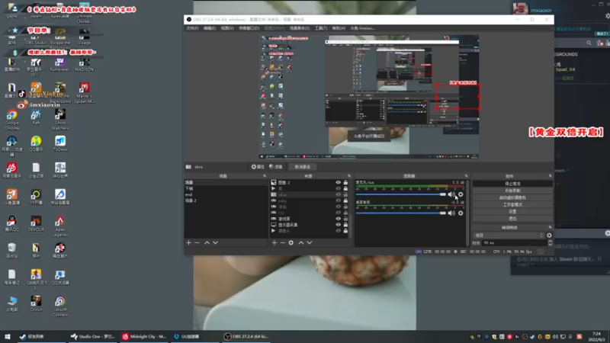This screenshot has height=343, width=610.
Task: Launch Marvel's Spider-Man desktop shortcut
Action: [x=84, y=93]
